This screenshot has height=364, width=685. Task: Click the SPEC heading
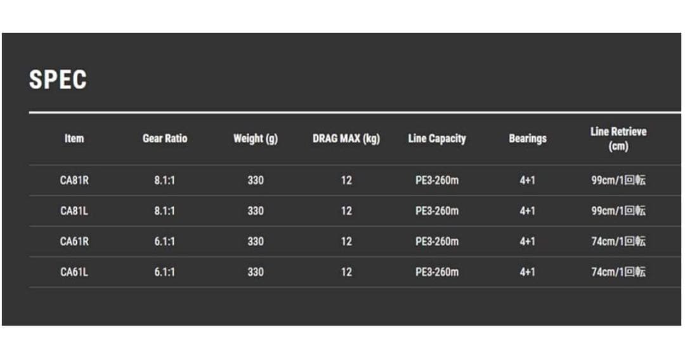click(58, 80)
